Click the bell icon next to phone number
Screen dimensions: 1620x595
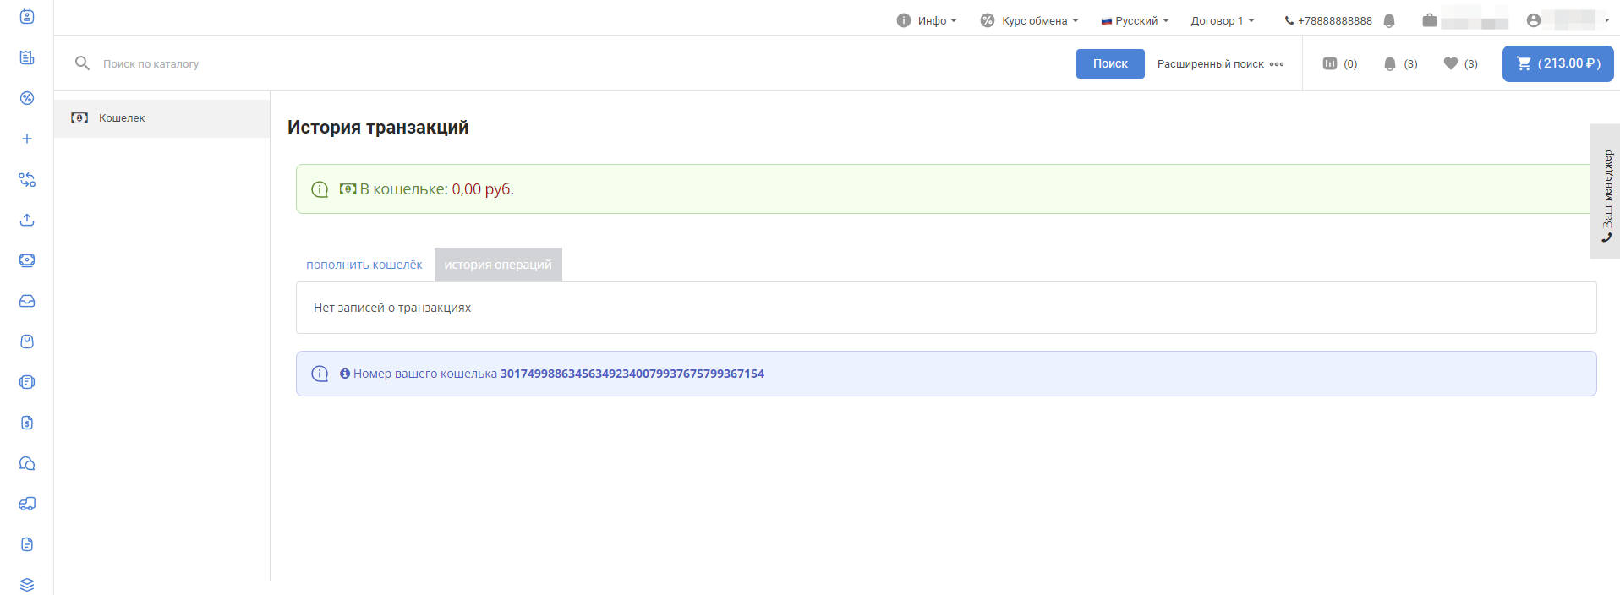pos(1389,20)
